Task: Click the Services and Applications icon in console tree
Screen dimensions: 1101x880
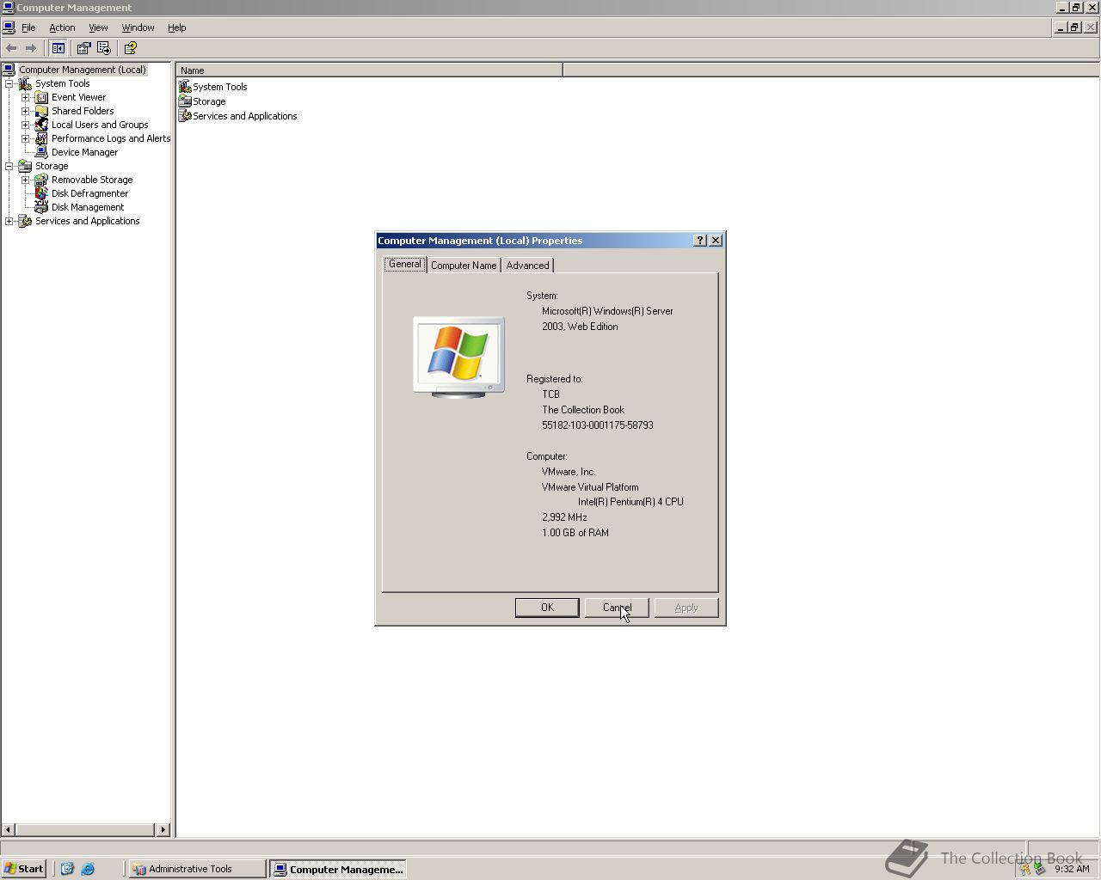Action: click(25, 221)
